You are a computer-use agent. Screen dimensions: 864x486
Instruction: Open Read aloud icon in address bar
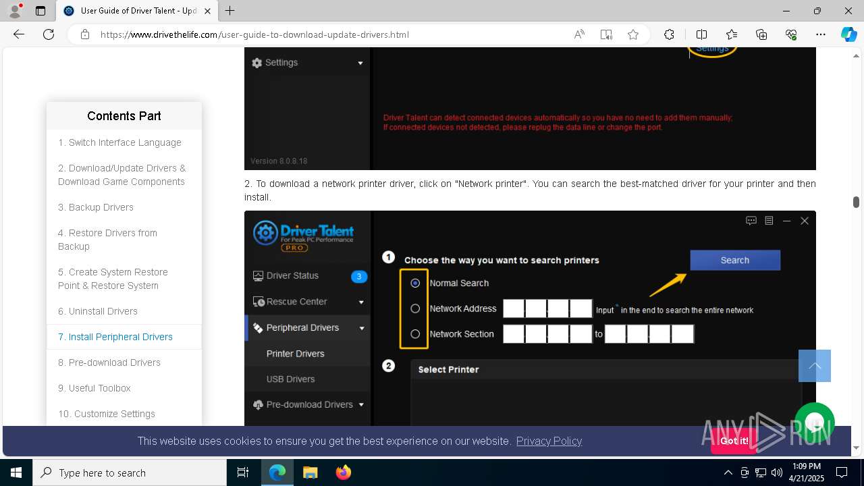579,34
